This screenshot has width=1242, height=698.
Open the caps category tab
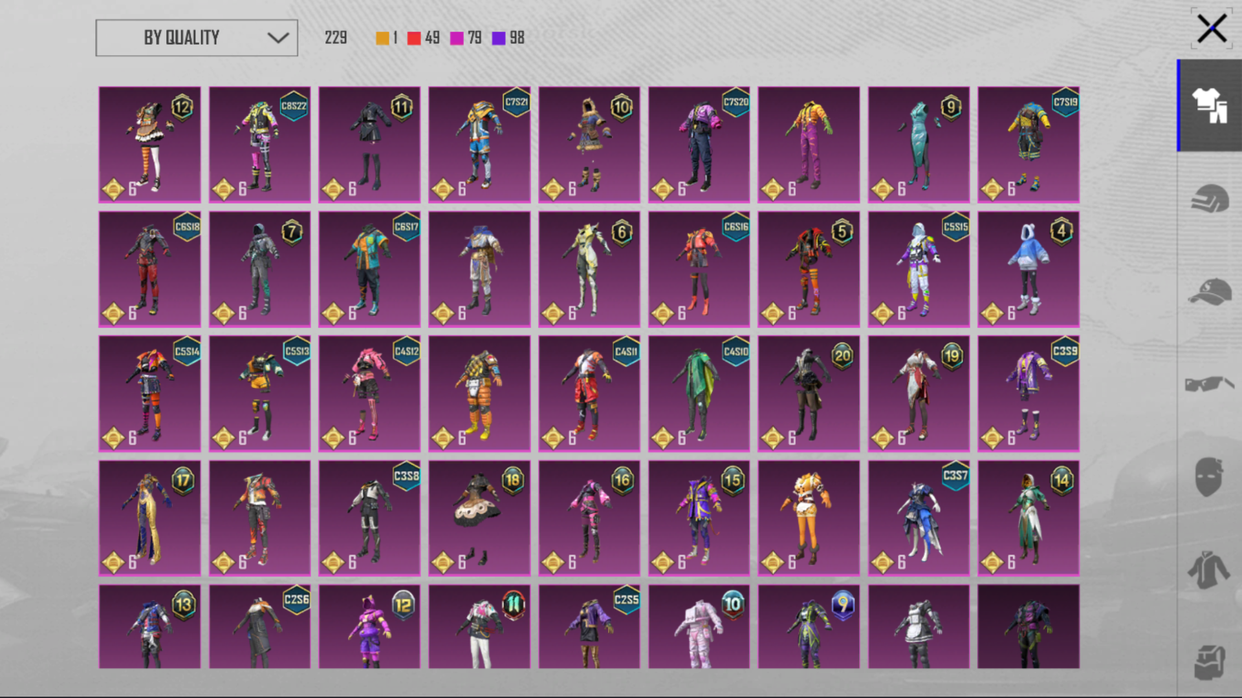point(1210,291)
